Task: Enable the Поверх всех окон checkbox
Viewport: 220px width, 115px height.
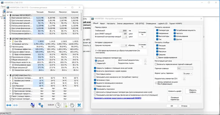Action: tap(95, 86)
